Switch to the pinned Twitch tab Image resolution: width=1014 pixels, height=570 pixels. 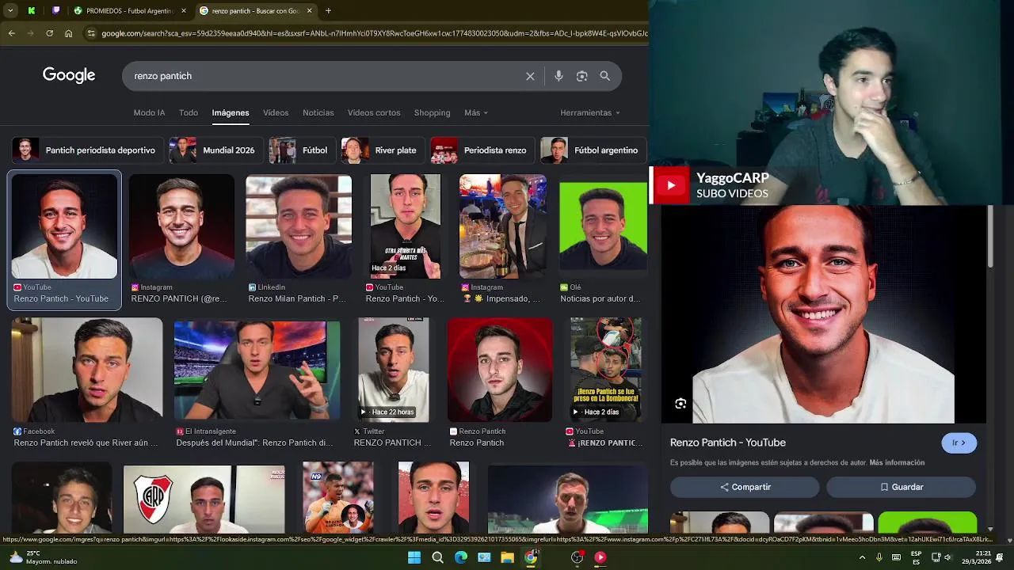click(x=55, y=11)
